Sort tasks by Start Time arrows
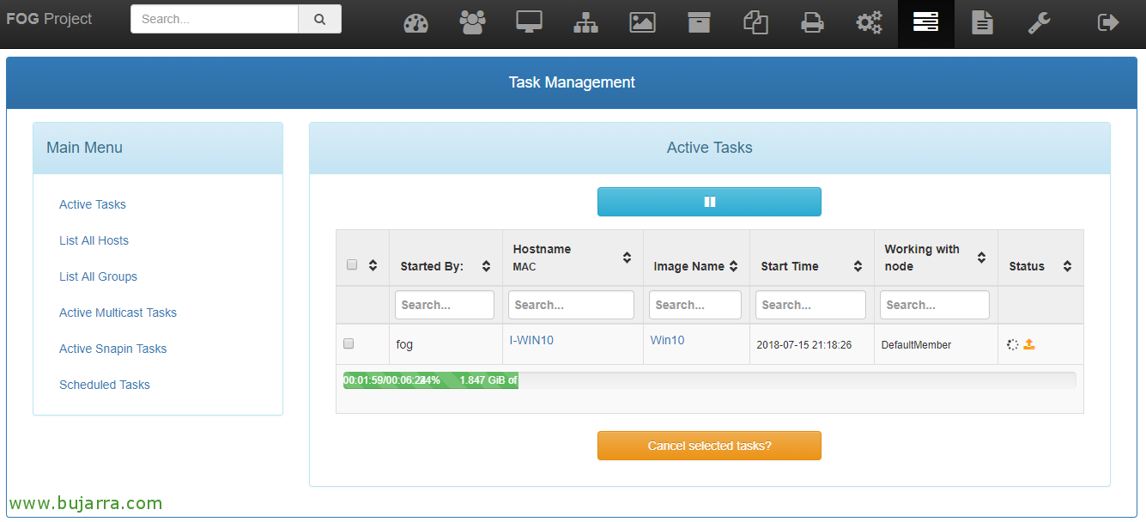 click(857, 266)
